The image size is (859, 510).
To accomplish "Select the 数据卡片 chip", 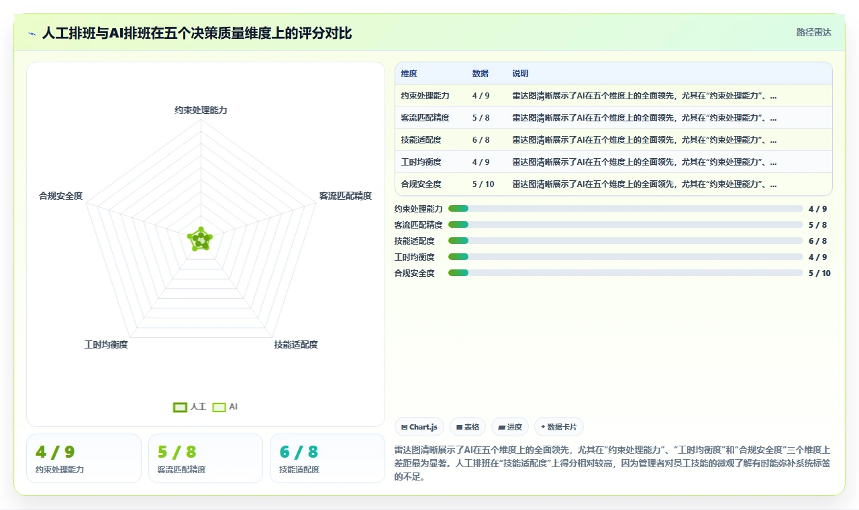I will (x=559, y=427).
